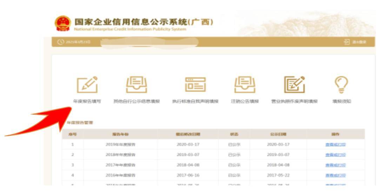Open 查看或打印 link for 2019 report
This screenshot has height=193, width=379.
pyautogui.click(x=335, y=144)
